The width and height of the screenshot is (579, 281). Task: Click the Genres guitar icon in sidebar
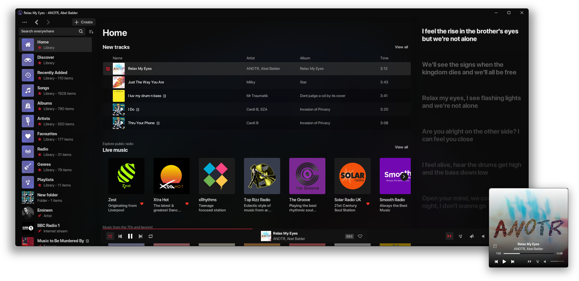pyautogui.click(x=28, y=167)
